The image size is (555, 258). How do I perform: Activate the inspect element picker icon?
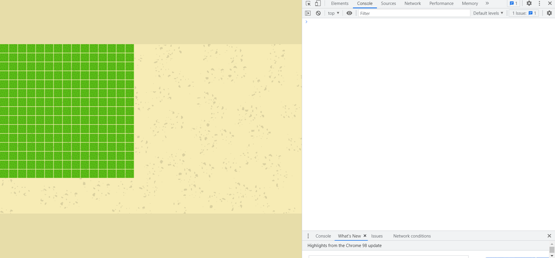click(308, 3)
